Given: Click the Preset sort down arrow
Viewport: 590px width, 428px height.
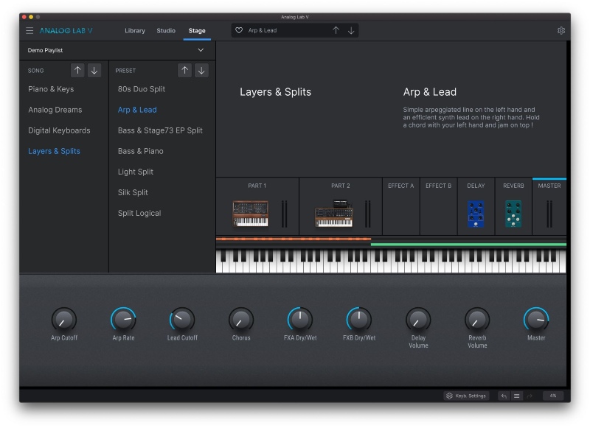Looking at the screenshot, I should pos(202,70).
